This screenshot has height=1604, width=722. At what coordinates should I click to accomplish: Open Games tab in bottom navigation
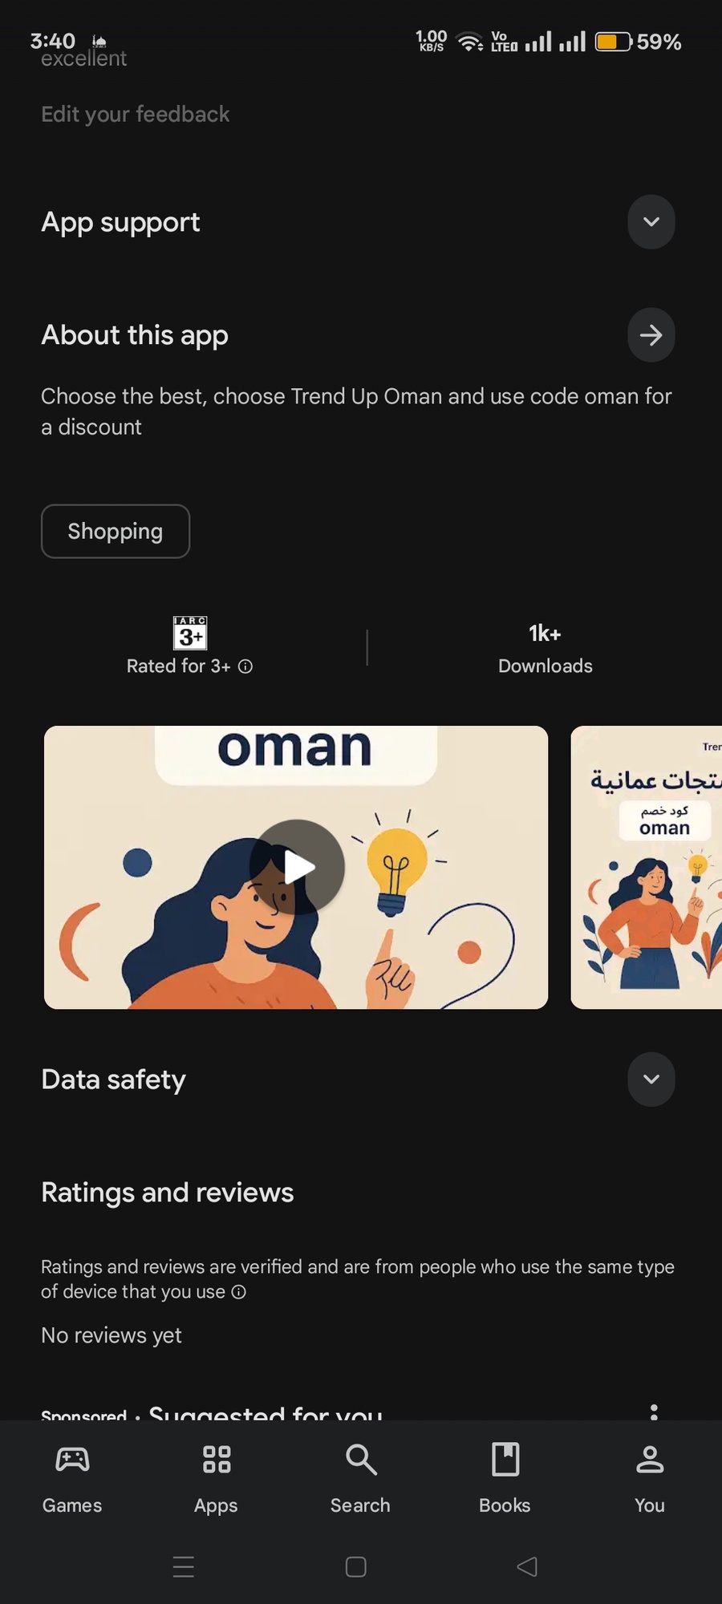pos(72,1478)
